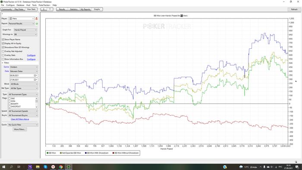302x170 pixels.
Task: Open the Date dropdown Between Dates
Action: (24, 71)
